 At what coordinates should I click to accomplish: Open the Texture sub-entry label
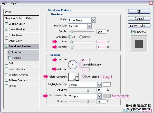coord(16,58)
